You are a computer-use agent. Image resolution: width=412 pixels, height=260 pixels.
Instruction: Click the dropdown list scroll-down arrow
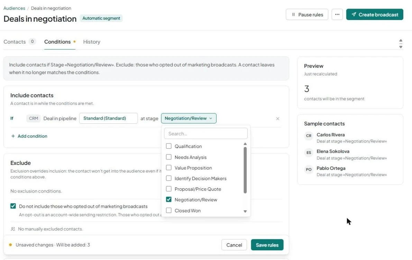[x=245, y=211]
